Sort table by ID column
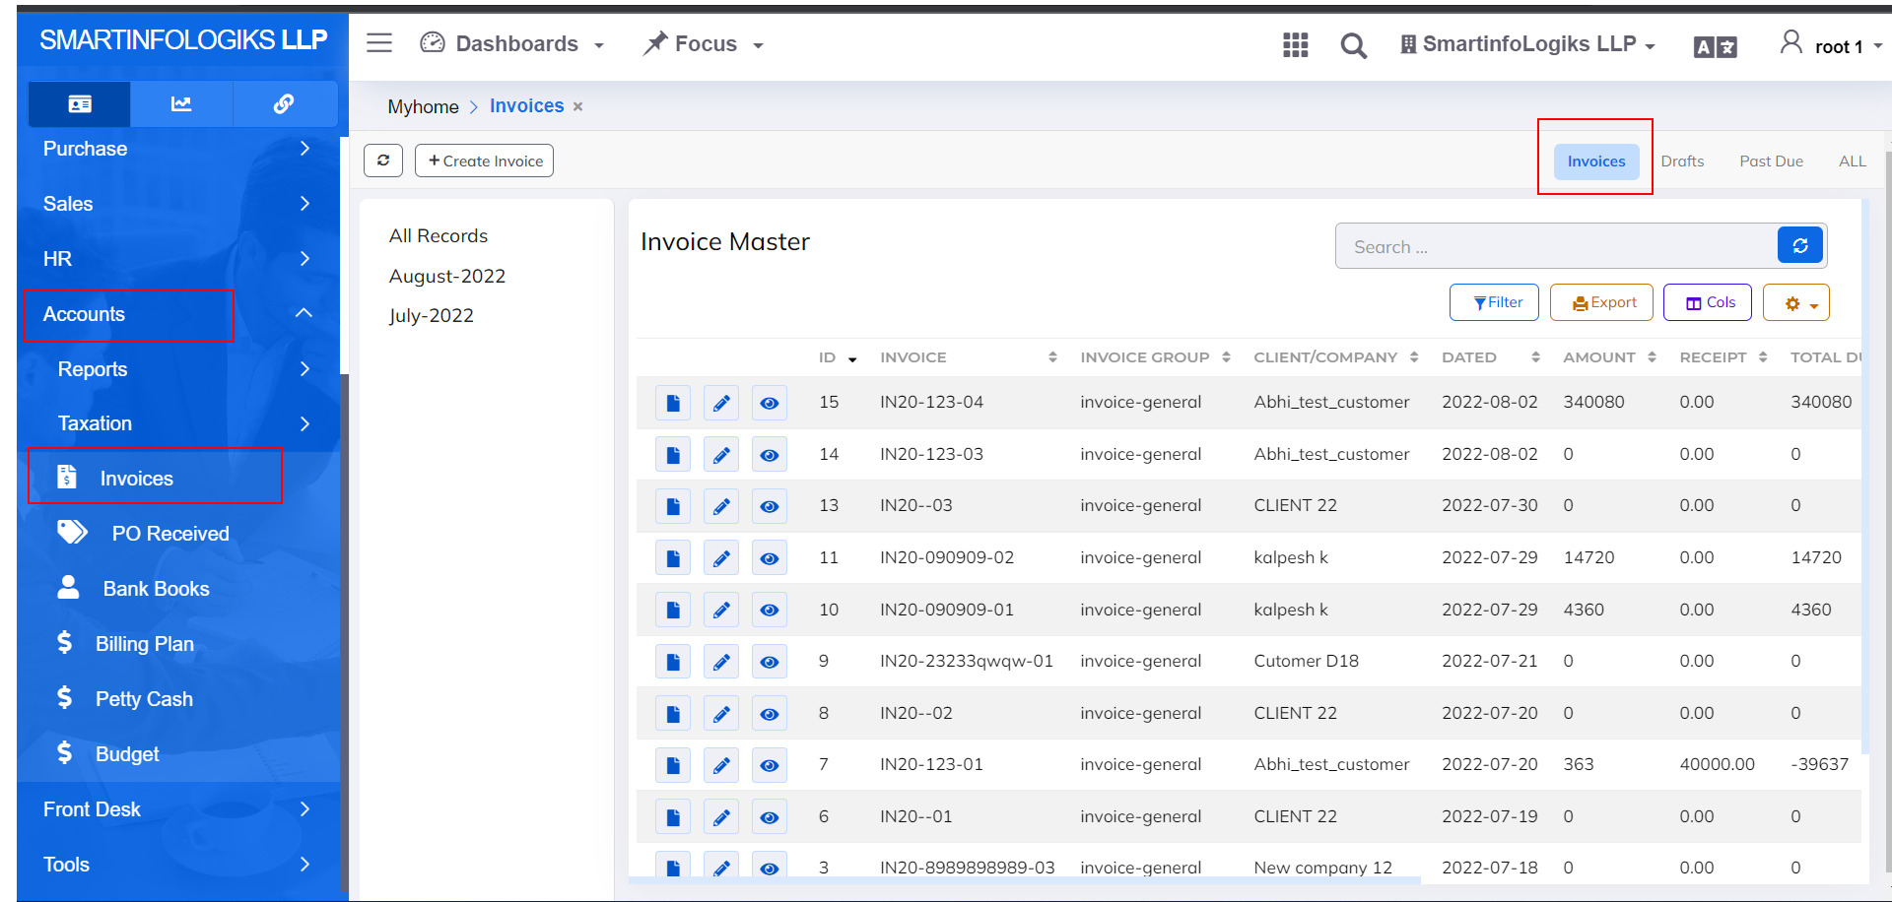This screenshot has width=1892, height=902. [838, 357]
